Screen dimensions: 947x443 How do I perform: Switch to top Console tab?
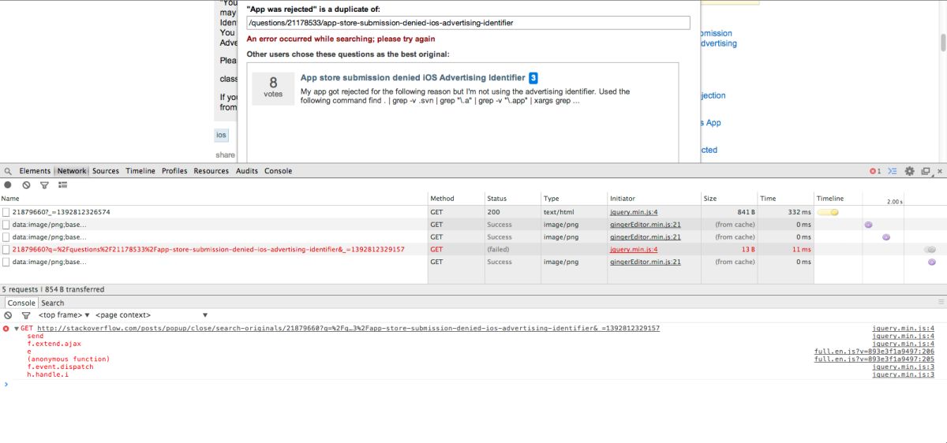point(278,171)
